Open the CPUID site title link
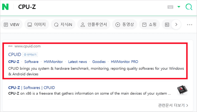 (x=15, y=54)
